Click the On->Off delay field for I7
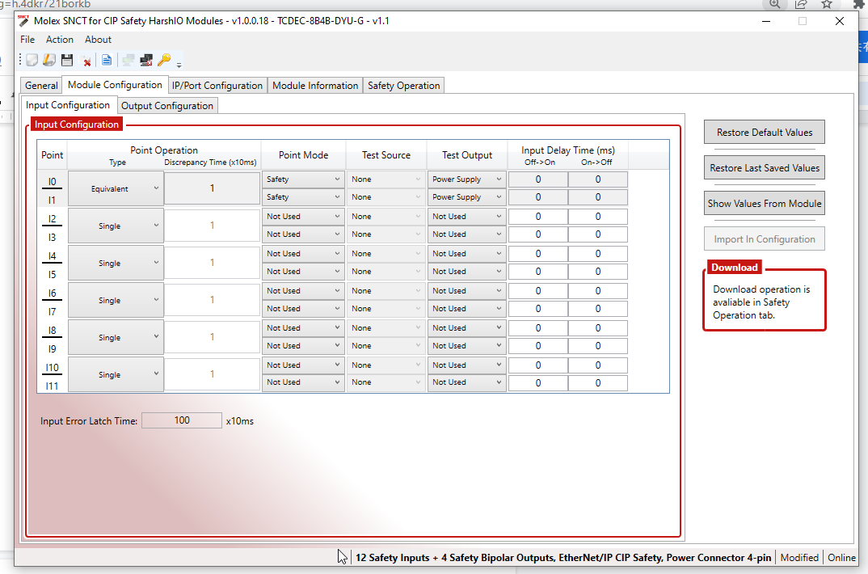 pos(598,308)
